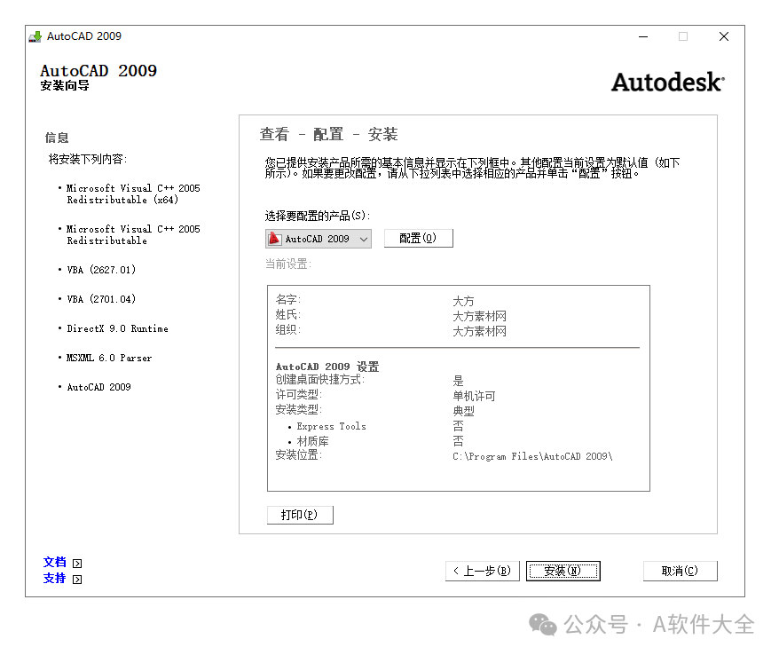Minimize the AutoCAD 2009 installer window
The image size is (779, 655).
643,36
